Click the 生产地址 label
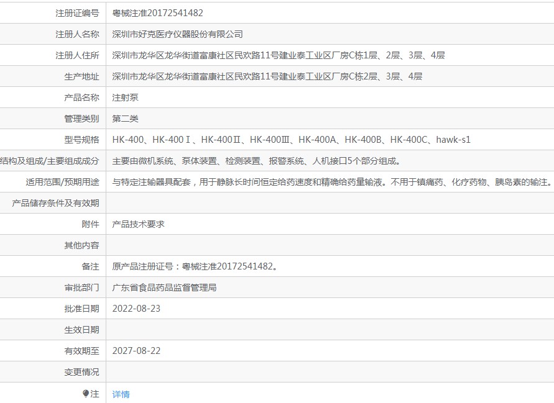554x403 pixels. pyautogui.click(x=81, y=76)
